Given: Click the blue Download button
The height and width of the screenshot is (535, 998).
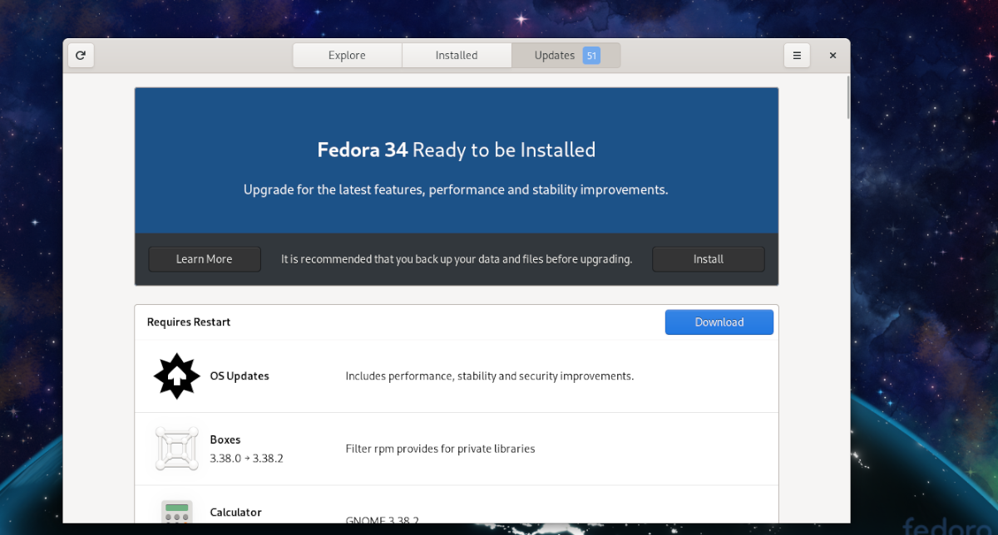Looking at the screenshot, I should click(719, 322).
